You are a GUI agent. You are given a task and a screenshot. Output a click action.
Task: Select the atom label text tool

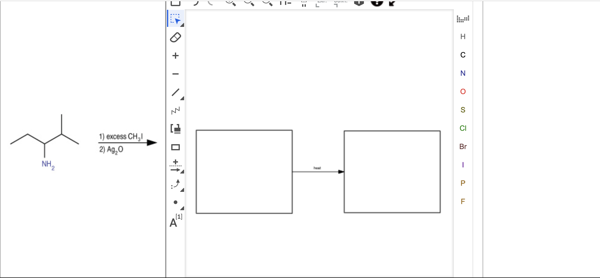[173, 222]
